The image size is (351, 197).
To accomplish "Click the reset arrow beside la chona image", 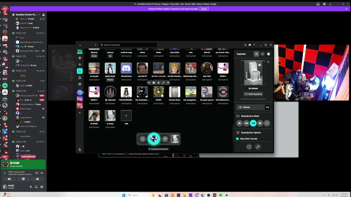I will pyautogui.click(x=268, y=62).
